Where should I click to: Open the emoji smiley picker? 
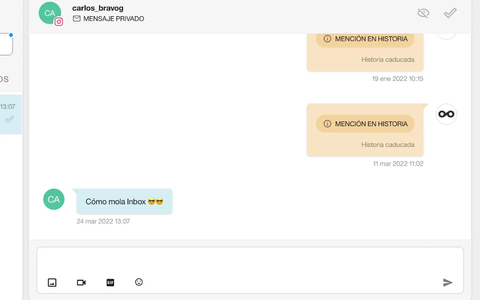coord(139,282)
